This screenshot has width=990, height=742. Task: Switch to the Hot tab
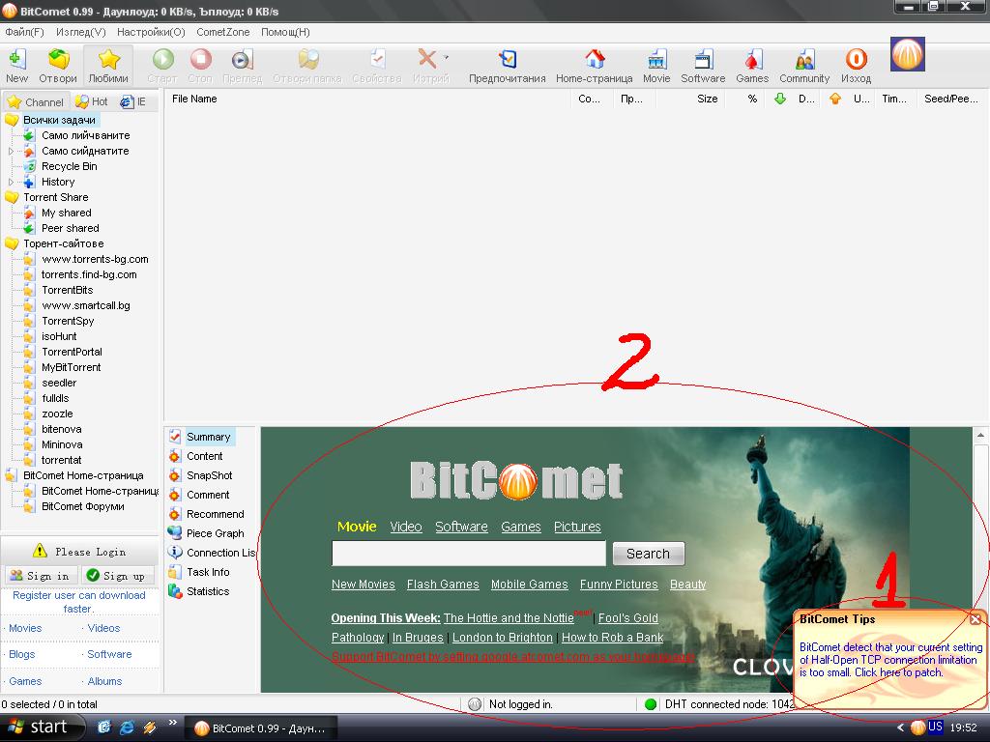[x=92, y=101]
